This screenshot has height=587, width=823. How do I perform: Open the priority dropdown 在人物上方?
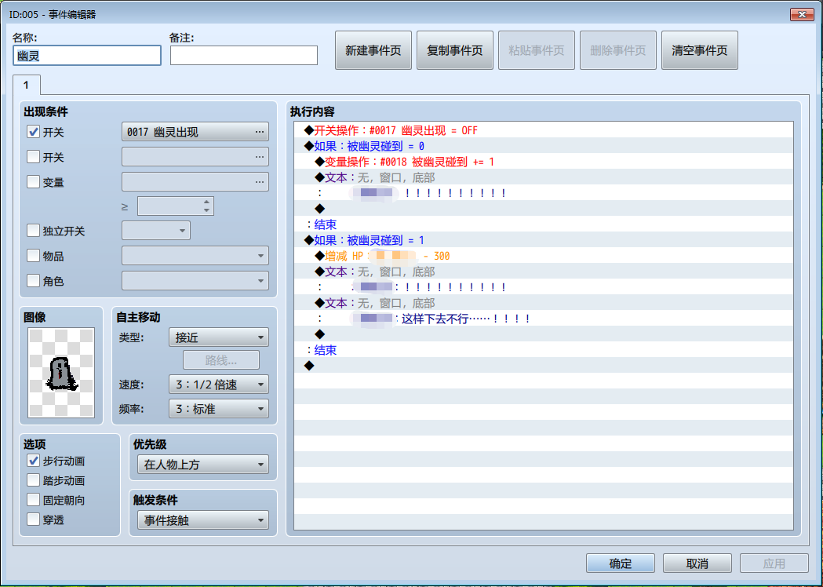[203, 465]
